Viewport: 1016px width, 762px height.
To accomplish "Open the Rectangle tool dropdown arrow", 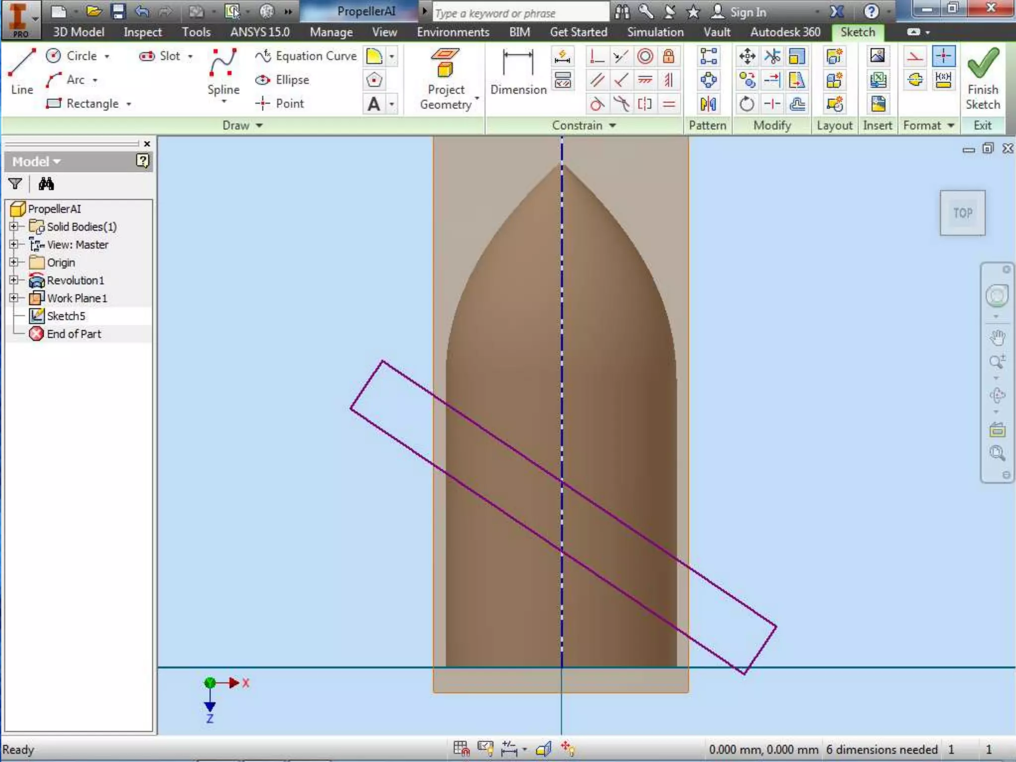I will pyautogui.click(x=128, y=104).
